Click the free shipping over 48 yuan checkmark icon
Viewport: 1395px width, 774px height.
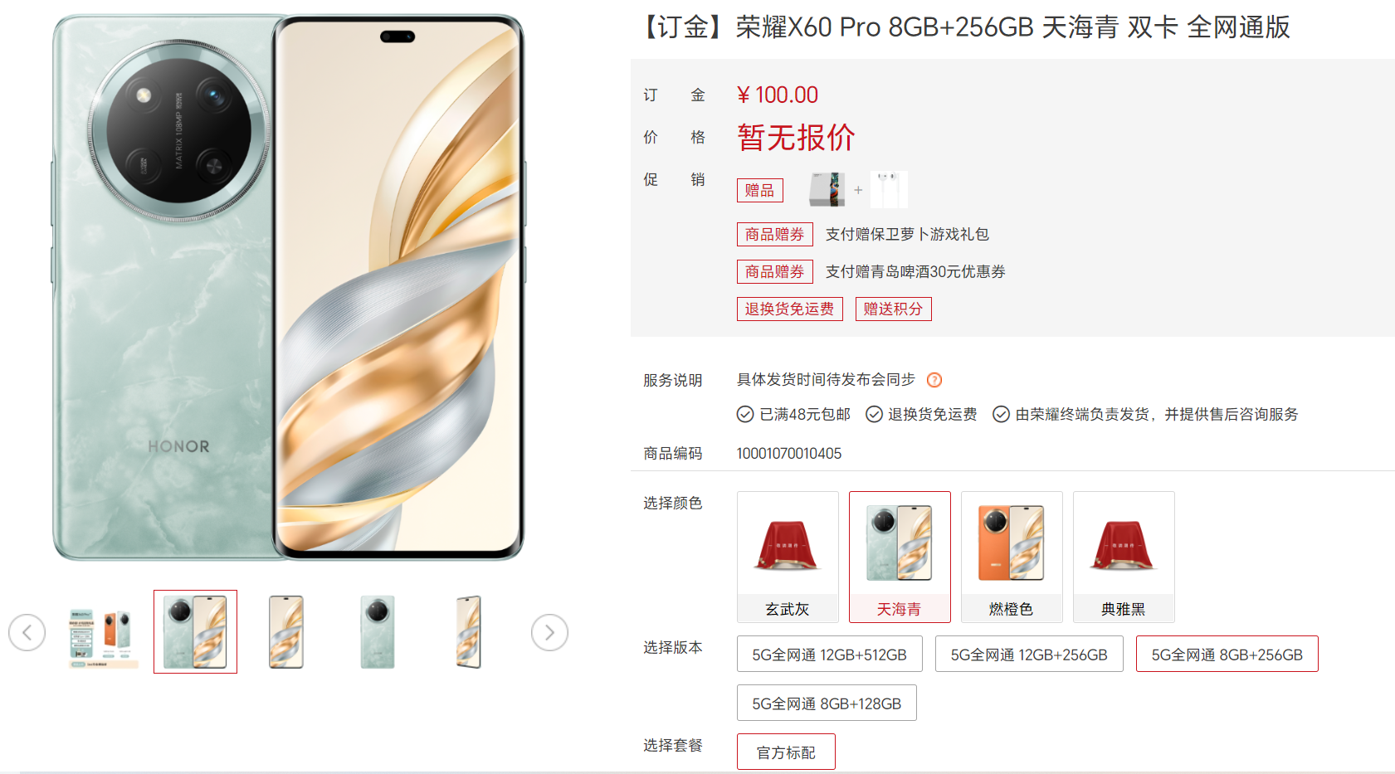[x=745, y=414]
